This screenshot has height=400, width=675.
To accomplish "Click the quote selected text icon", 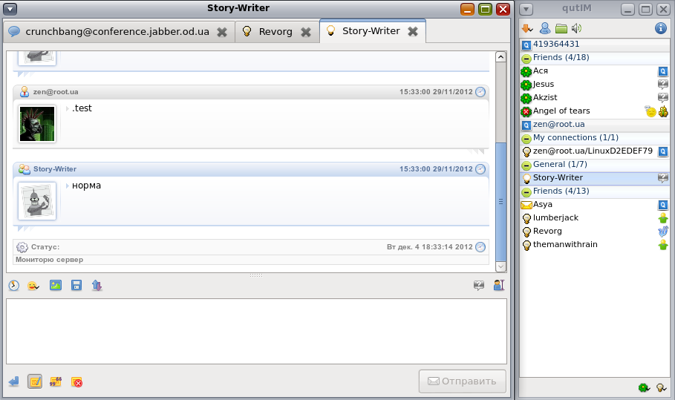I will tap(56, 381).
